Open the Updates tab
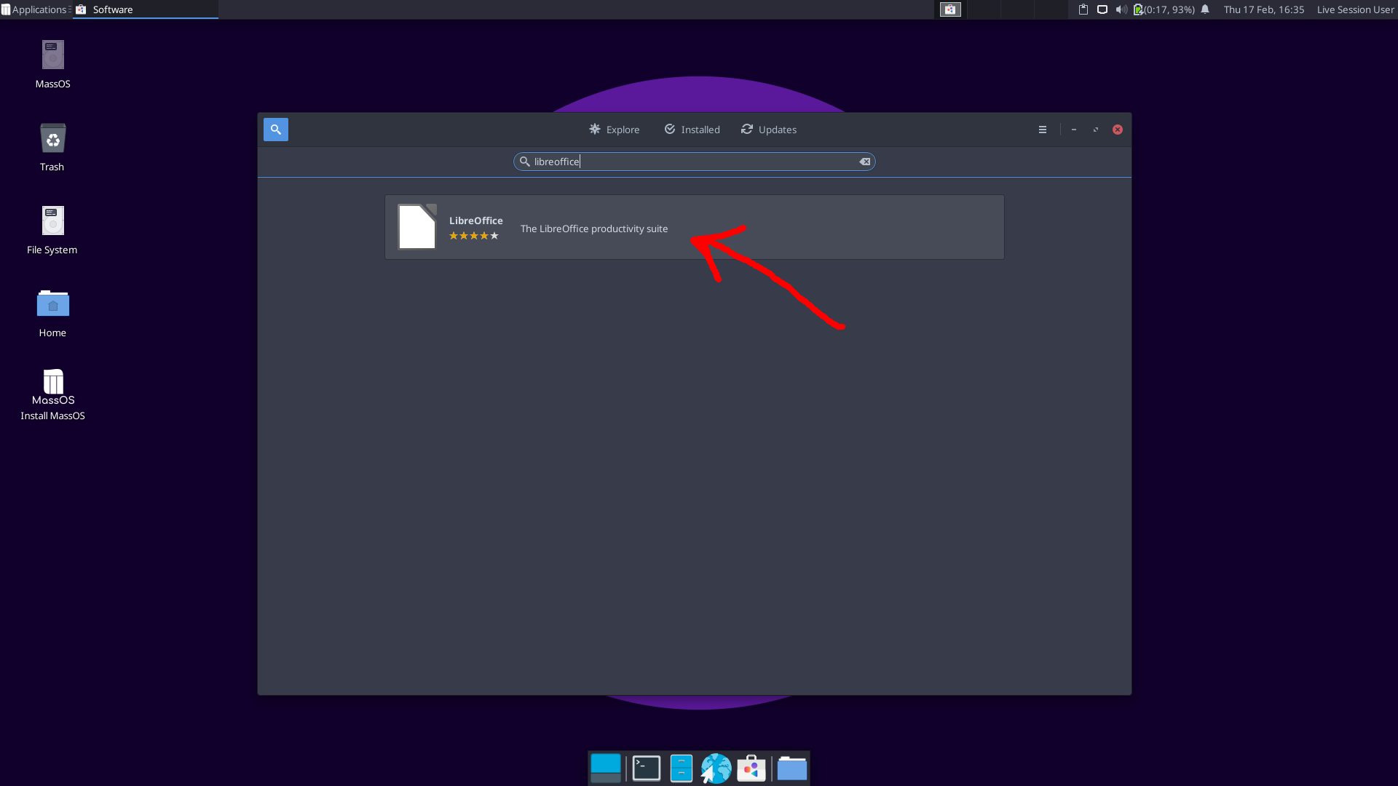Screen dimensions: 1398x786 coord(769,130)
